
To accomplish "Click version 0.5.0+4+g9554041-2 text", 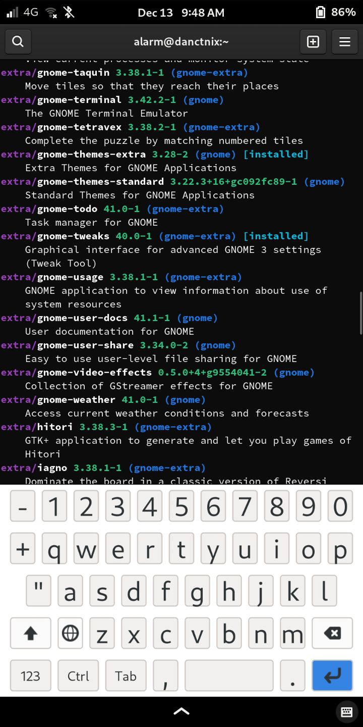I will tap(213, 373).
